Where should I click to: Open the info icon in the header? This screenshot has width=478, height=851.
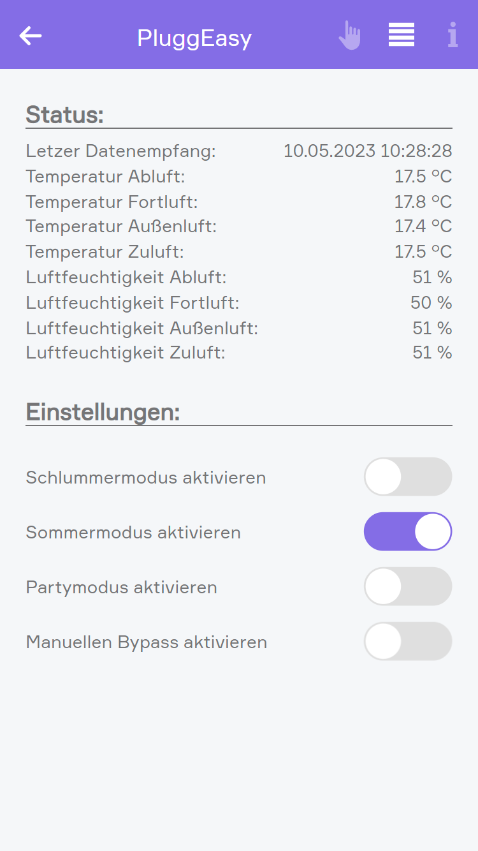453,35
